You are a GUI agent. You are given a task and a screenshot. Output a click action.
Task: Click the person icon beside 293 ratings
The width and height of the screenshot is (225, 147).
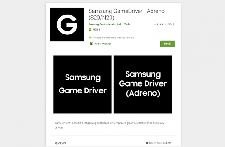click(x=173, y=24)
